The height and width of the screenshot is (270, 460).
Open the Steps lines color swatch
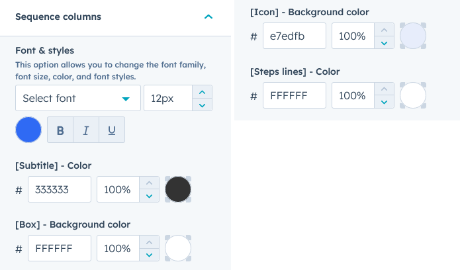pyautogui.click(x=413, y=95)
